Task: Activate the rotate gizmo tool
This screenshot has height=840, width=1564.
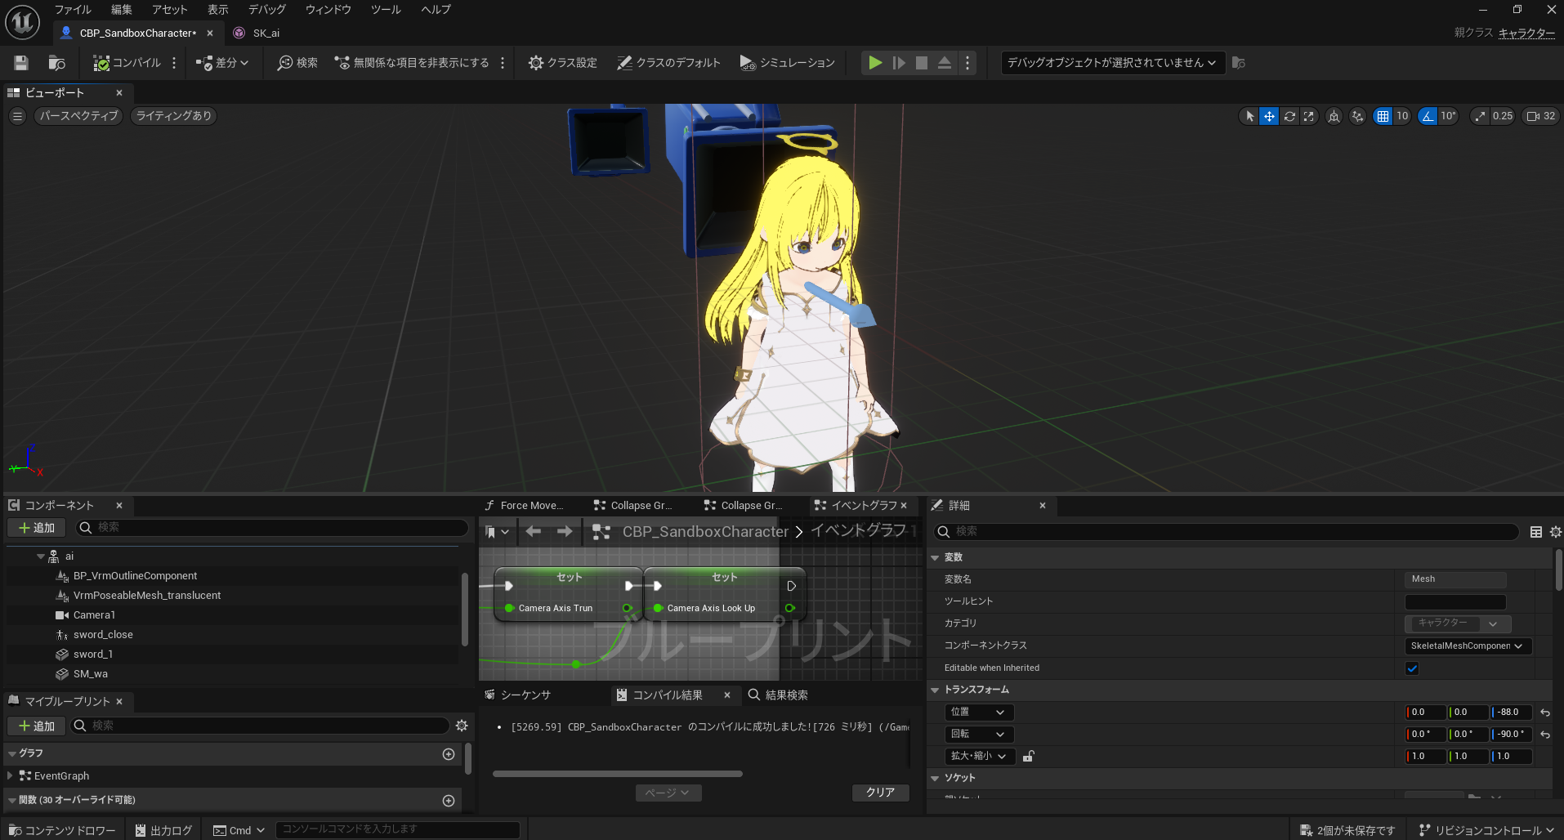Action: (x=1289, y=116)
